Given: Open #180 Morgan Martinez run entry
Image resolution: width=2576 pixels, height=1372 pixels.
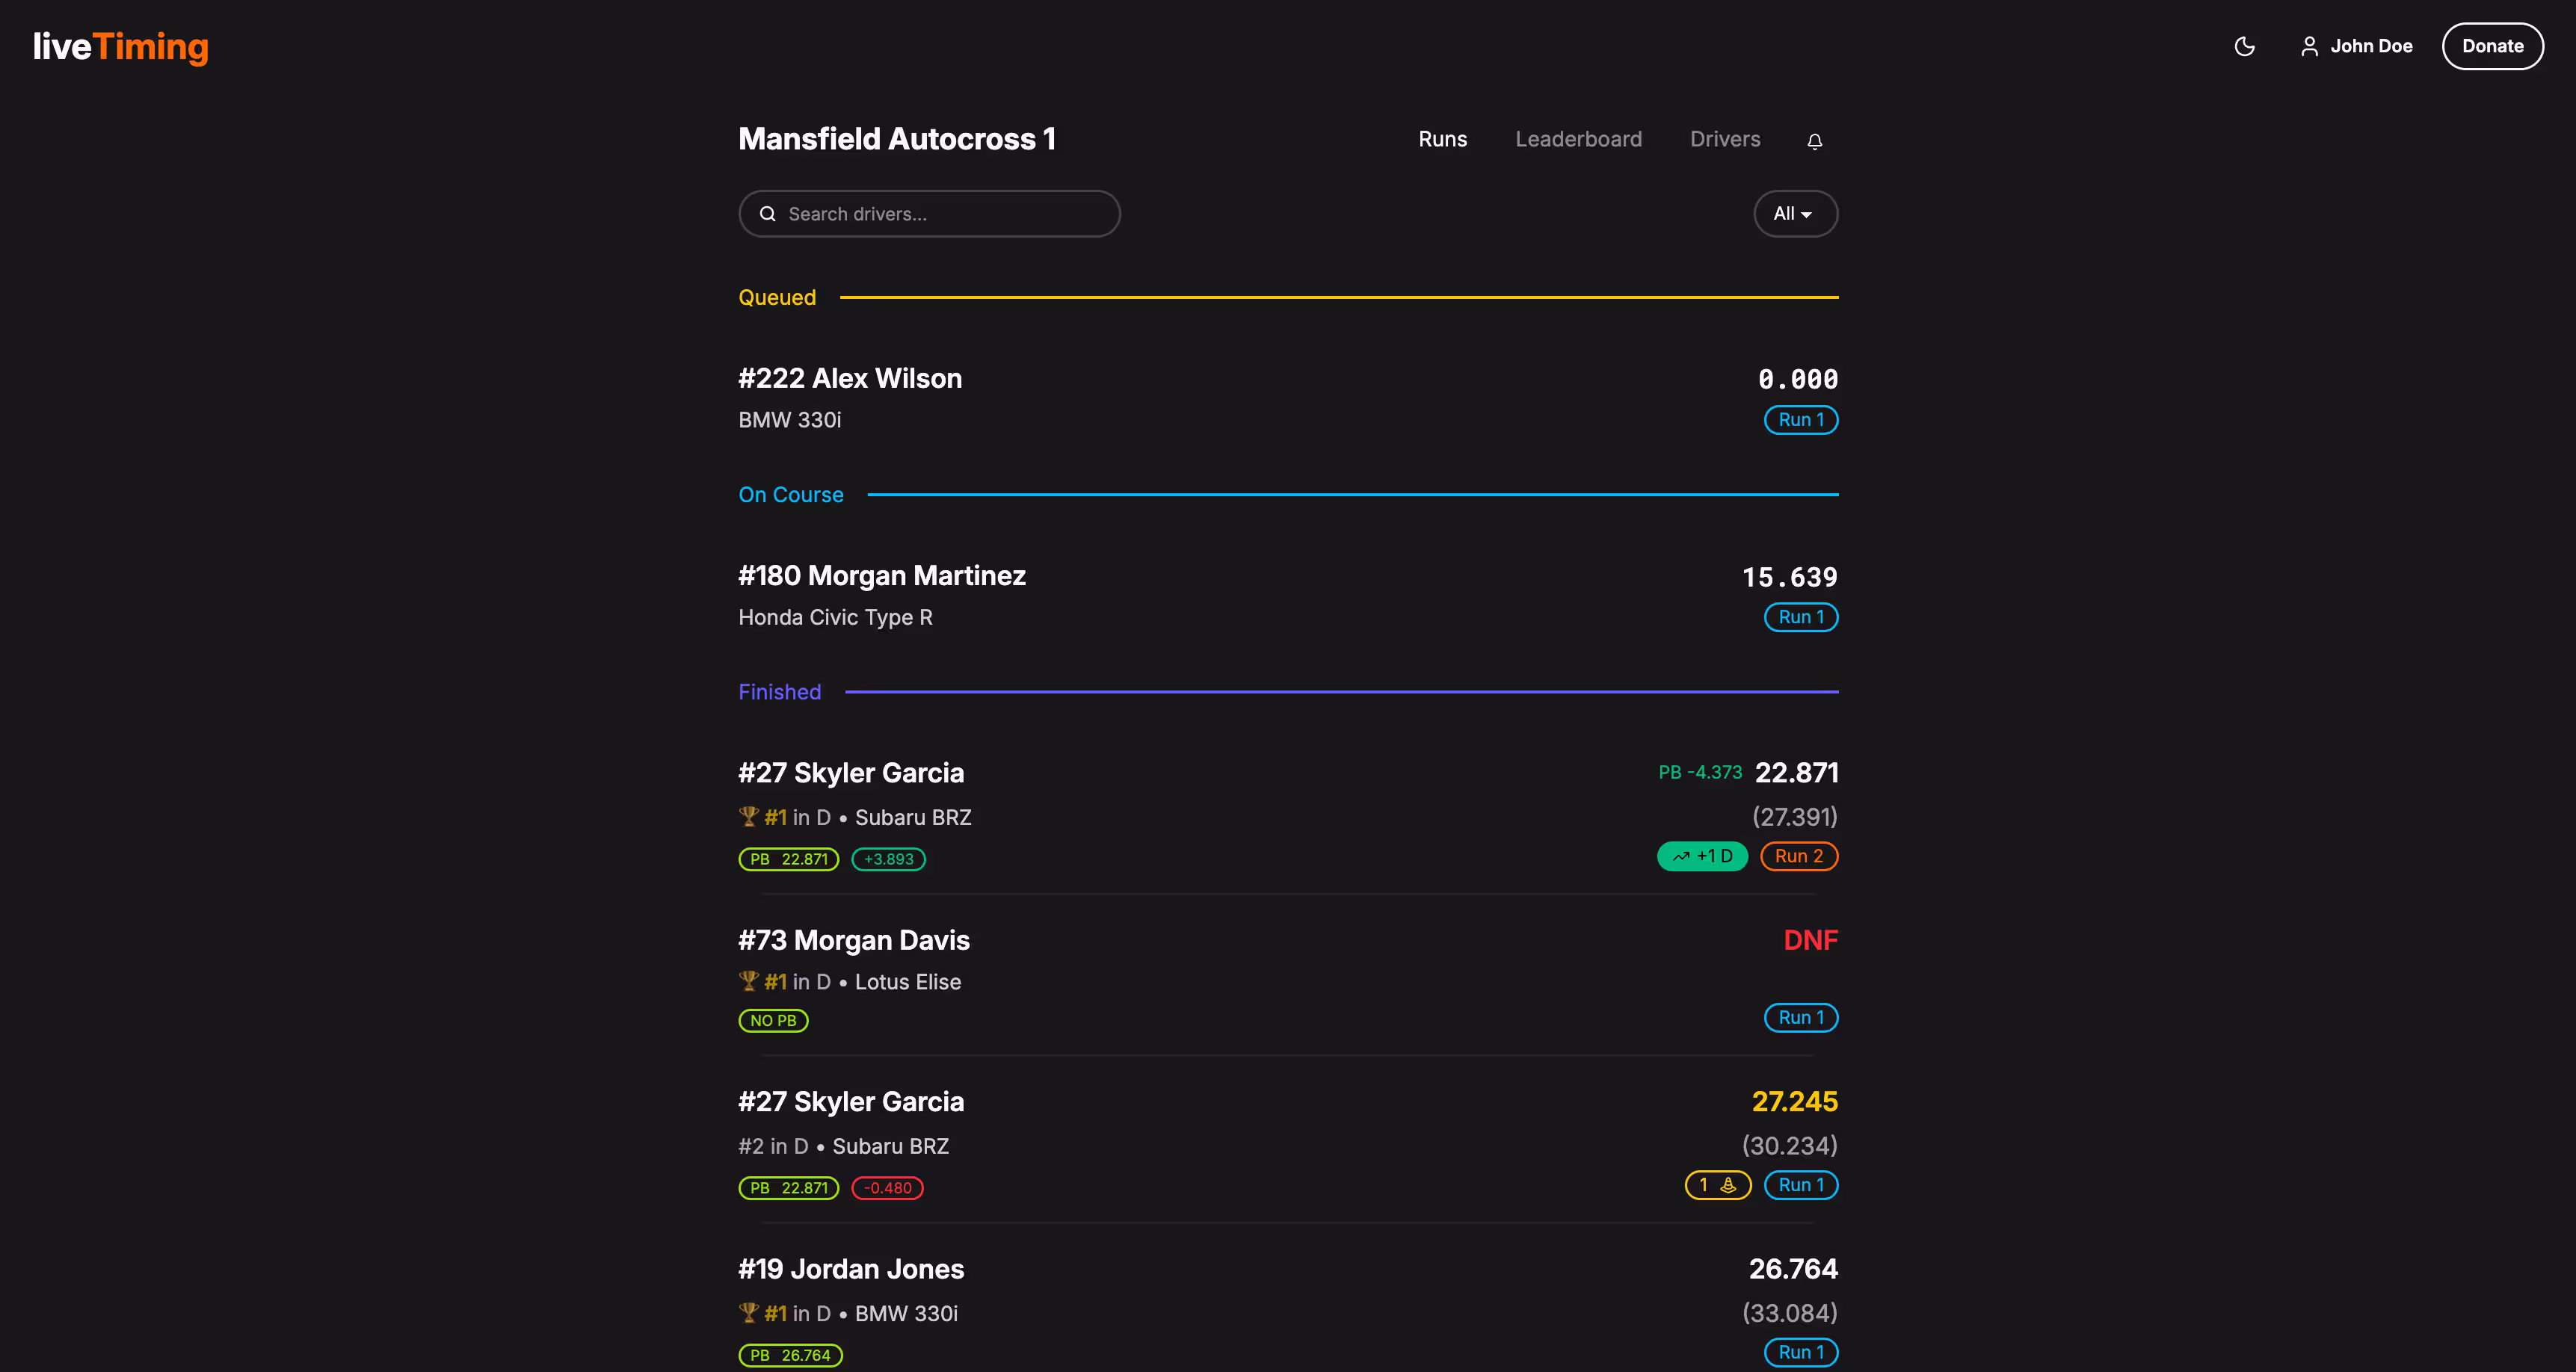Looking at the screenshot, I should (x=881, y=576).
